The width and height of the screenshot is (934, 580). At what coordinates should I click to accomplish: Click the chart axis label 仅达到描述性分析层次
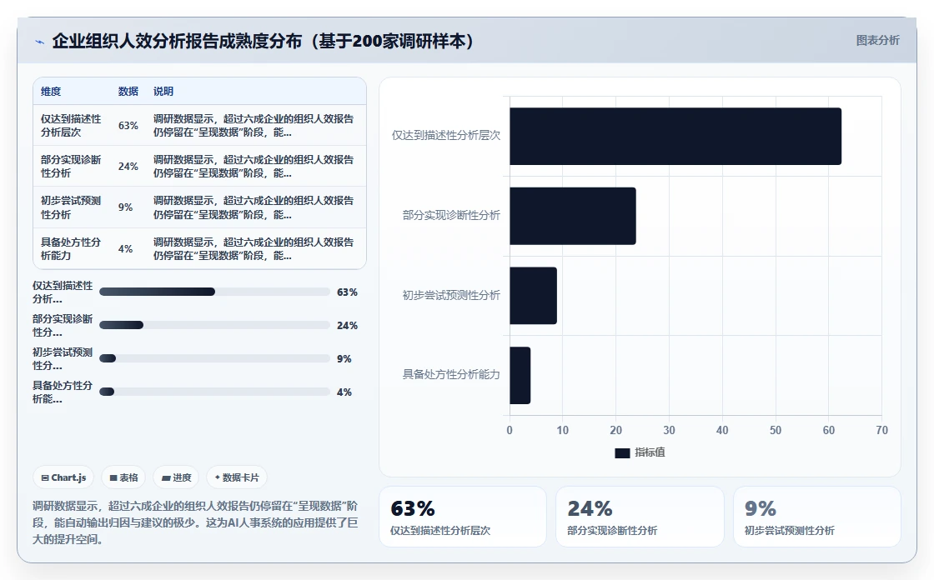pyautogui.click(x=446, y=136)
